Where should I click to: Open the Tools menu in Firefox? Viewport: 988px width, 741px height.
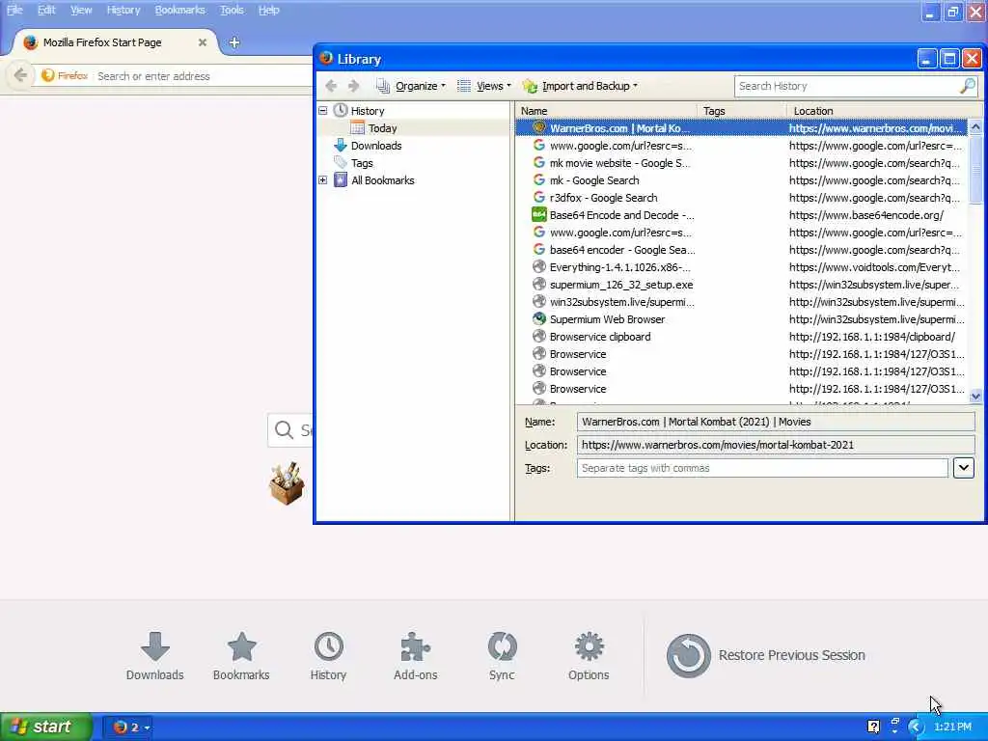coord(232,10)
